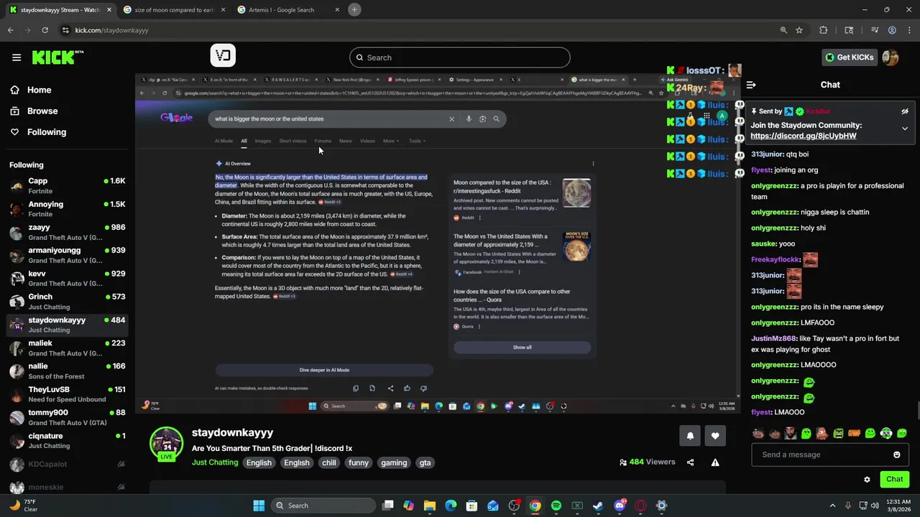Open Steam from the taskbar
920x517 pixels.
(598, 506)
